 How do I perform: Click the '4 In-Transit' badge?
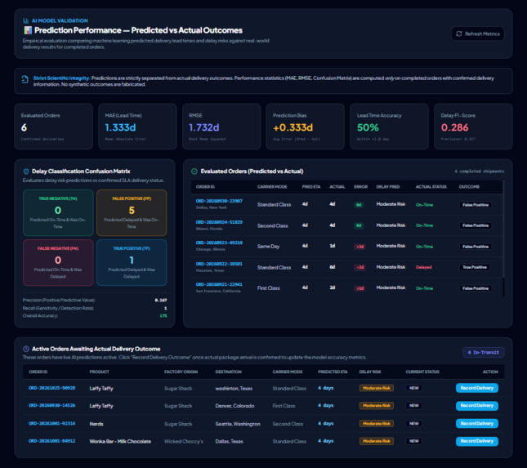484,352
